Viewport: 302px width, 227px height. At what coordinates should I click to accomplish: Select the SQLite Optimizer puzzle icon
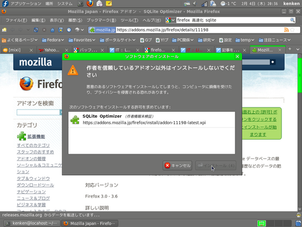(75, 119)
